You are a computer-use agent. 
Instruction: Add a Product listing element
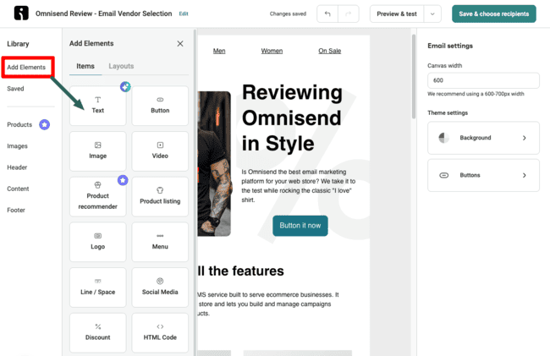[x=160, y=196]
